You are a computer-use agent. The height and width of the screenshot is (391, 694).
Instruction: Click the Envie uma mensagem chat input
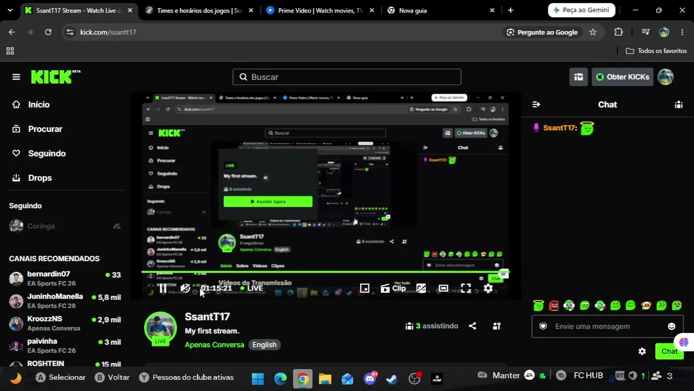click(608, 326)
